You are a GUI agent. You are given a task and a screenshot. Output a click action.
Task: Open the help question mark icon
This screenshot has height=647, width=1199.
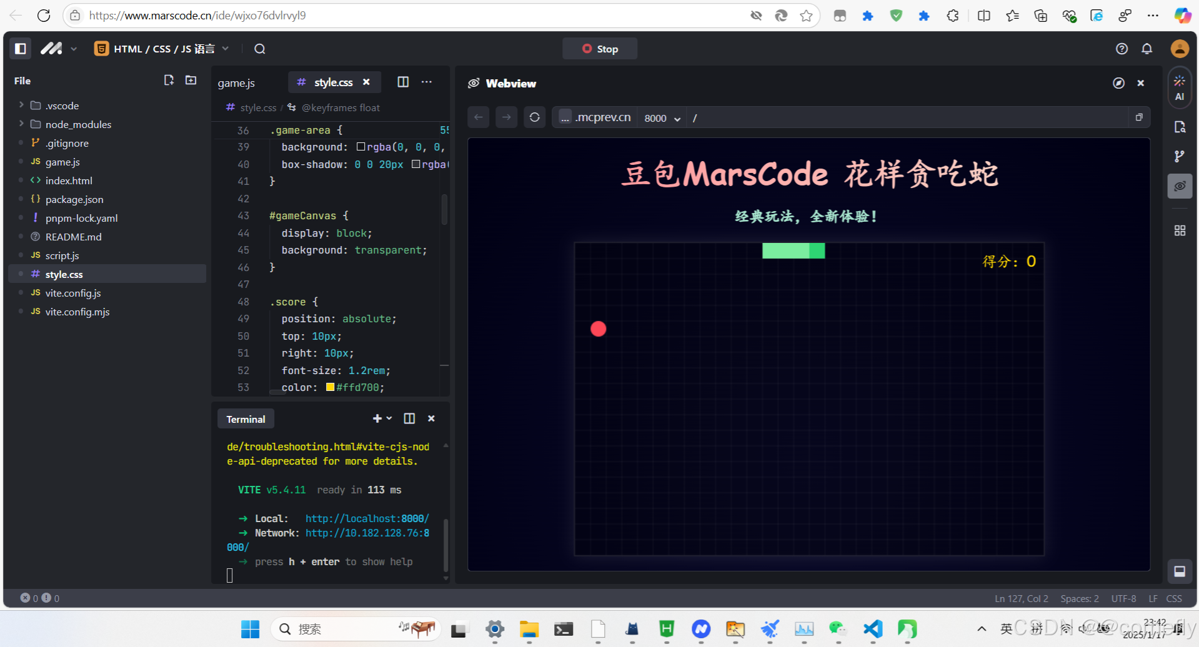(1122, 49)
